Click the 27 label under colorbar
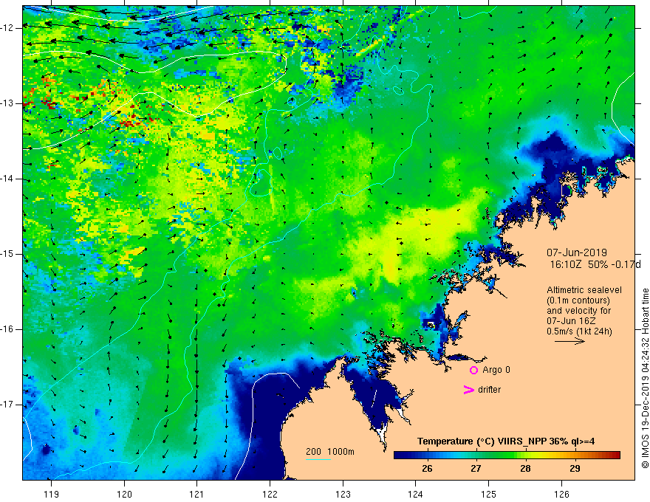Screen dimensions: 650x502 (x=476, y=469)
